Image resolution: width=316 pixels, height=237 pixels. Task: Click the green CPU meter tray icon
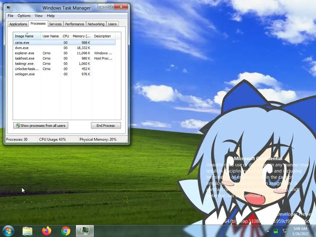click(x=276, y=231)
